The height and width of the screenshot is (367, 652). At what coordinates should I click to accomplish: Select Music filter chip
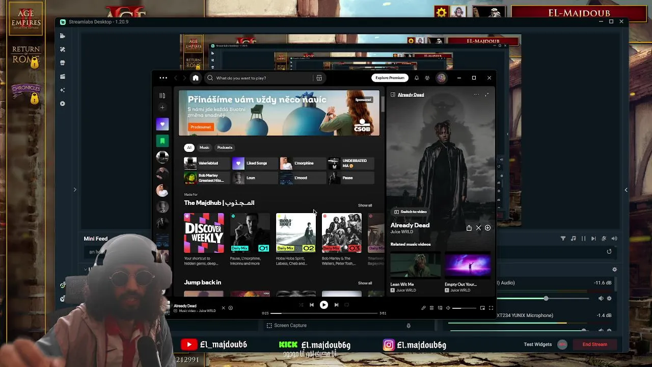point(204,148)
